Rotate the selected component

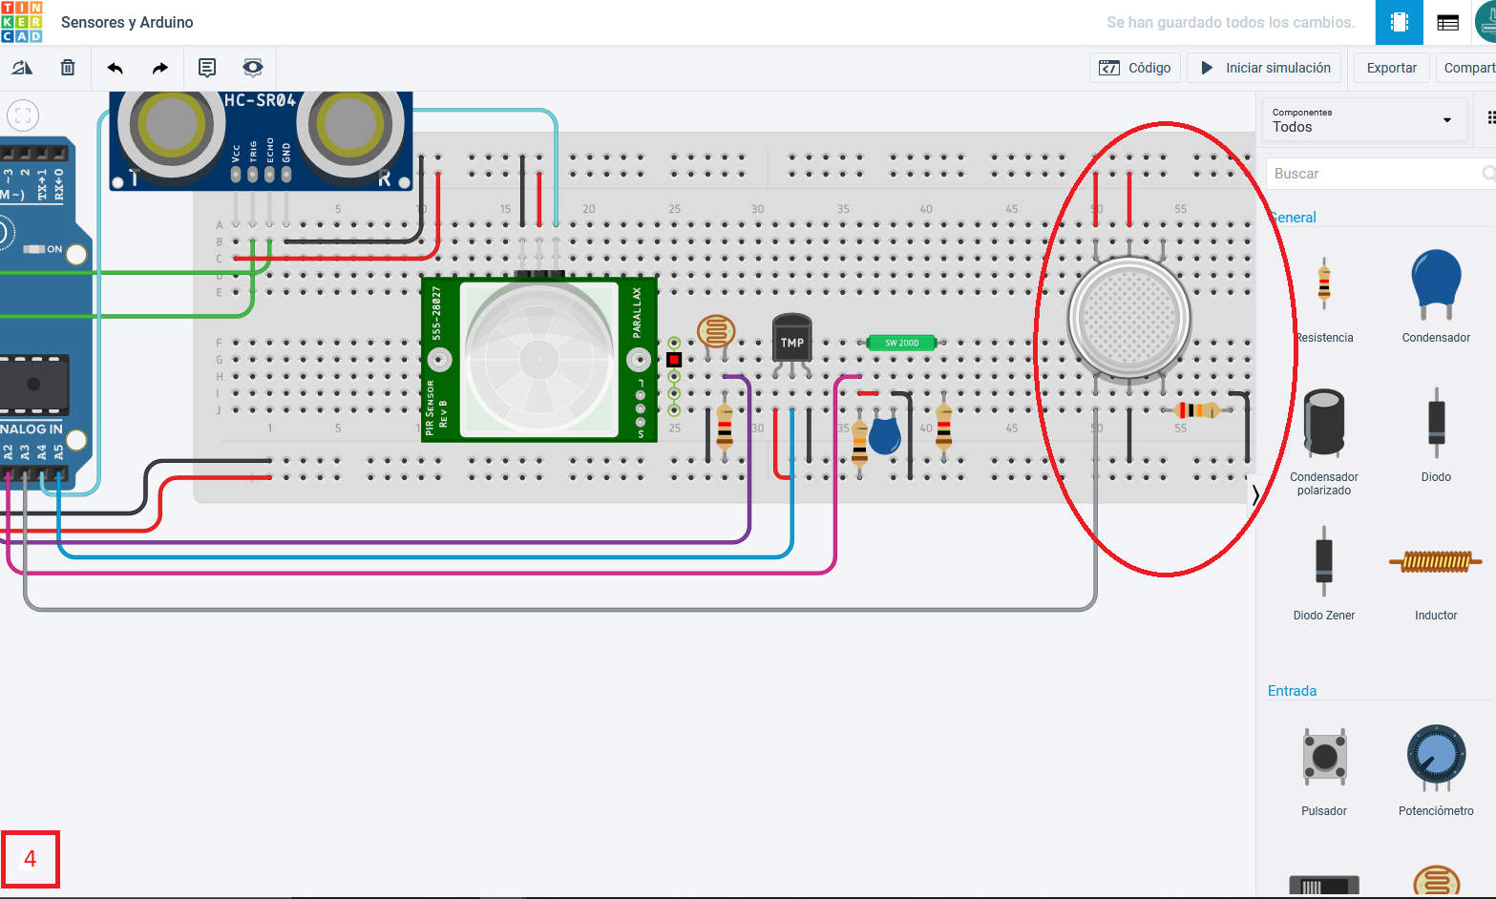[22, 68]
